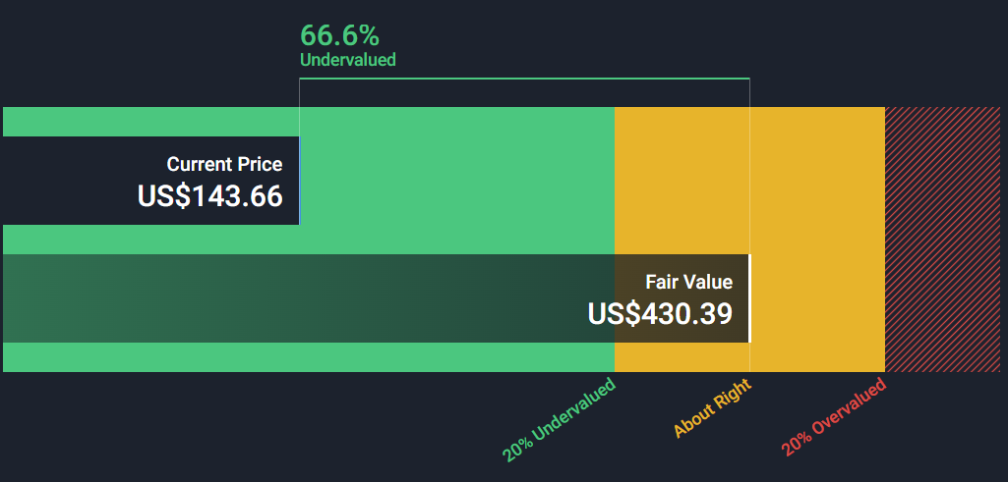
Task: Click green strip between the two price bars
Action: click(x=148, y=240)
